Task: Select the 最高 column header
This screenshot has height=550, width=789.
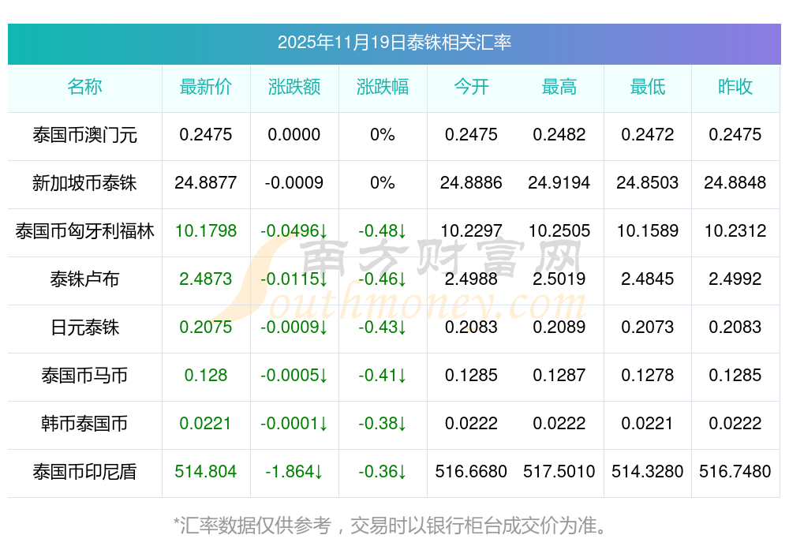Action: (x=559, y=88)
